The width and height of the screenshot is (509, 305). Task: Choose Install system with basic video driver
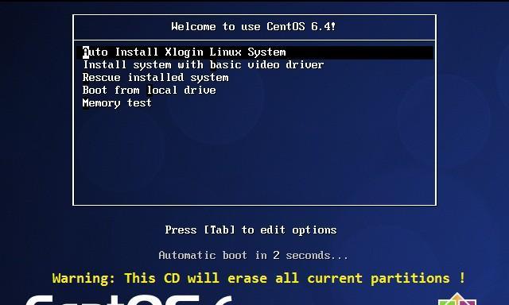click(204, 65)
